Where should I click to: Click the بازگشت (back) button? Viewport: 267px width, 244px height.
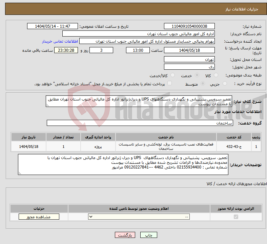point(125,235)
